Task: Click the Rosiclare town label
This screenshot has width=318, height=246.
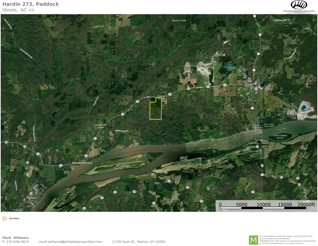Action: click(31, 198)
